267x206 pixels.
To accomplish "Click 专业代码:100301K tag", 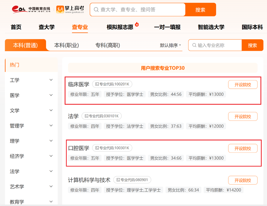I will (x=112, y=148).
